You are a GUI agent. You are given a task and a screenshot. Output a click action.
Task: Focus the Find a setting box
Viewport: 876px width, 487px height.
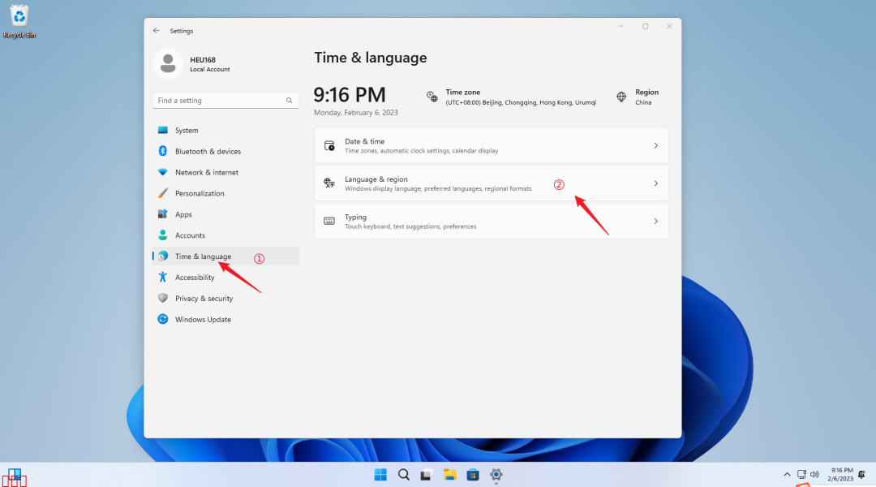(x=225, y=101)
